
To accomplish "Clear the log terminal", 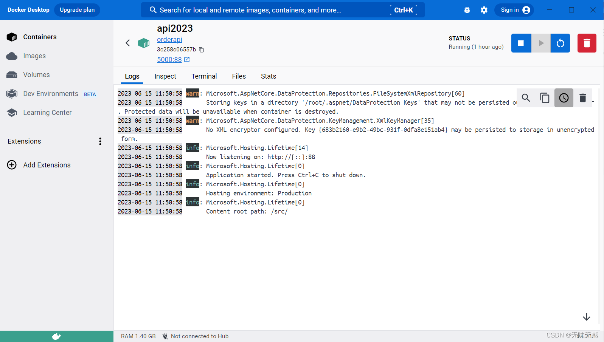I will 583,98.
